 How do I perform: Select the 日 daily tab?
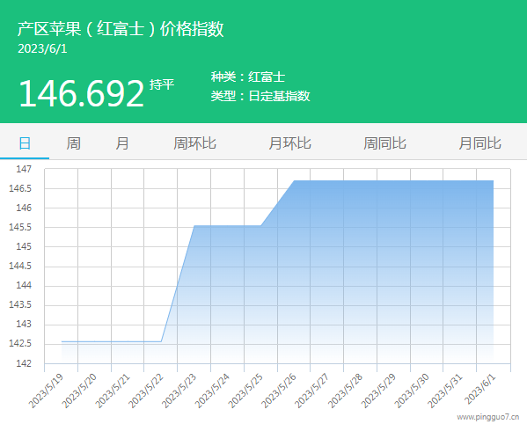click(25, 143)
